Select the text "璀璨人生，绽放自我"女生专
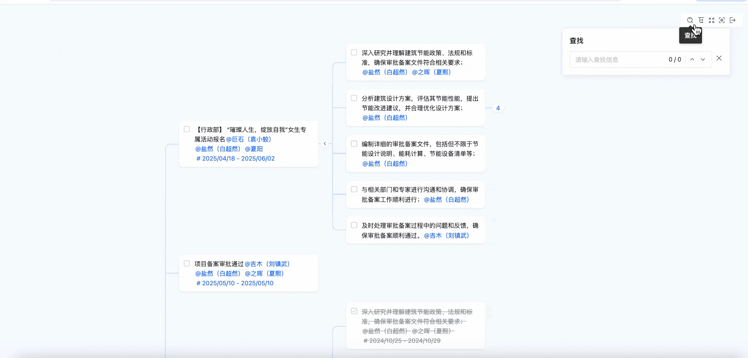The height and width of the screenshot is (358, 748). click(266, 129)
